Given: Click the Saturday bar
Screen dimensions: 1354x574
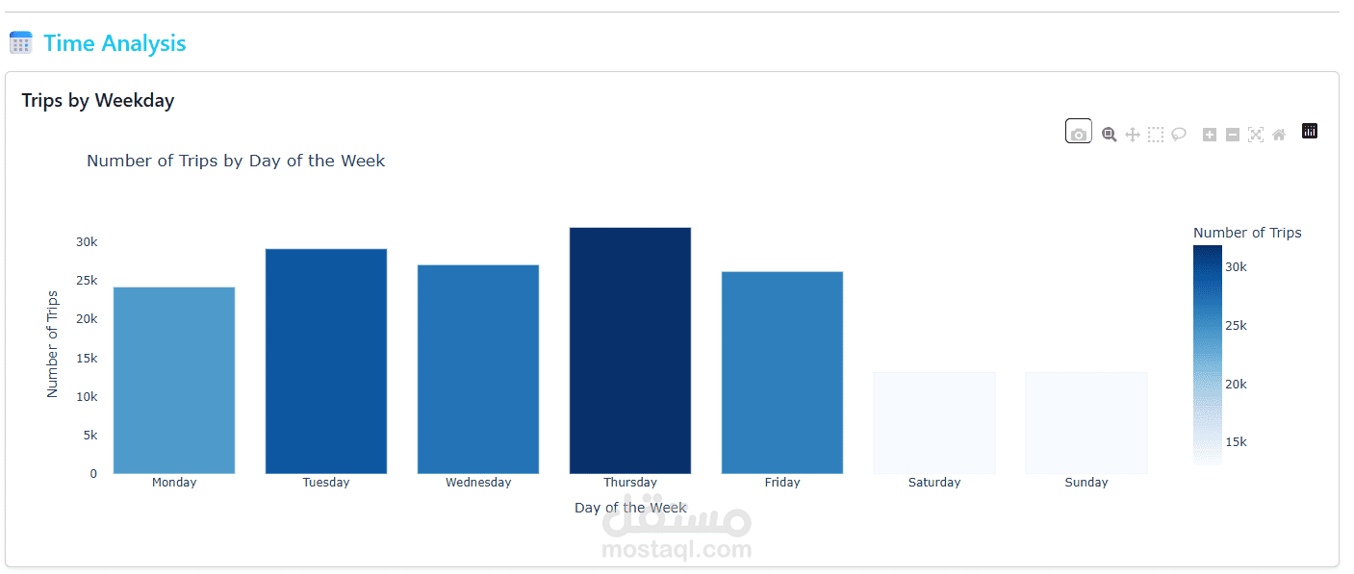Looking at the screenshot, I should (x=934, y=423).
